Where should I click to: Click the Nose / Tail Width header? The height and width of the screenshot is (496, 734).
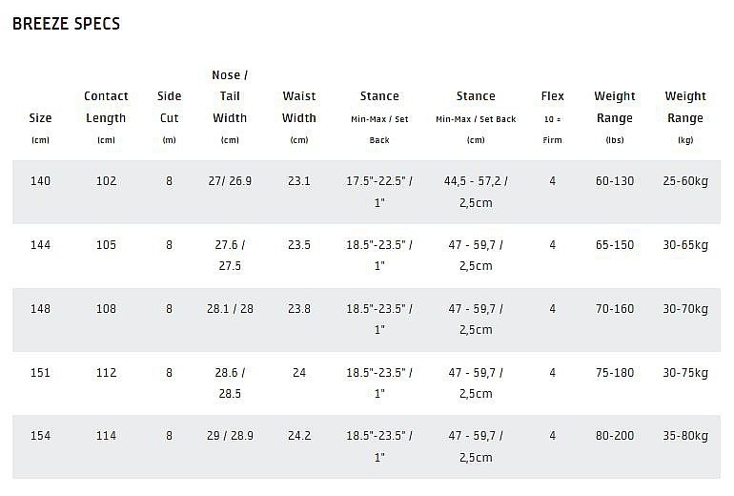coord(230,107)
